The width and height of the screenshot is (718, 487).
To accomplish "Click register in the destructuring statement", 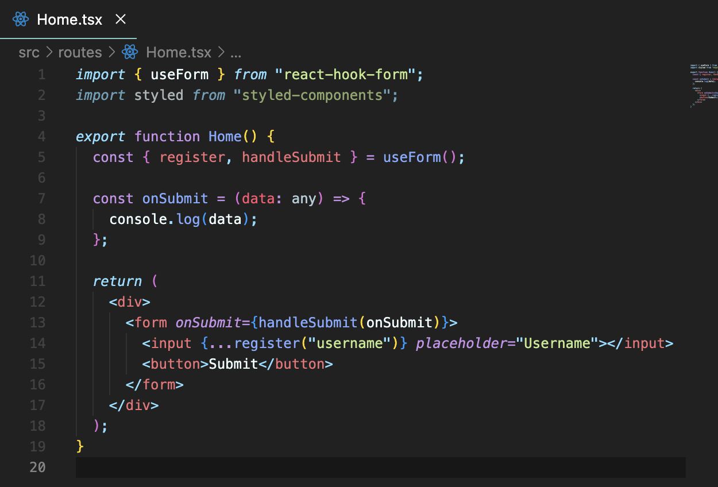I will point(192,157).
